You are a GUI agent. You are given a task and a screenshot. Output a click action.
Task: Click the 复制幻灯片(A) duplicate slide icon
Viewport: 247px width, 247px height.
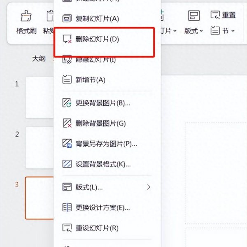click(67, 18)
